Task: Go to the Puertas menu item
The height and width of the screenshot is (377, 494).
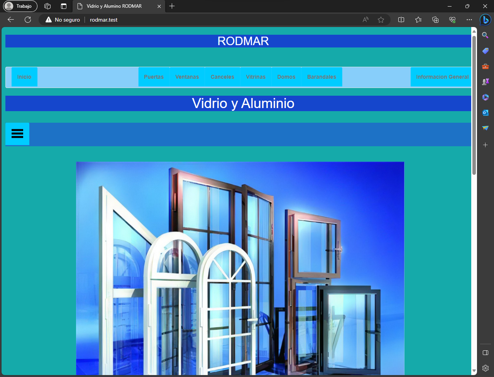Action: (x=154, y=77)
